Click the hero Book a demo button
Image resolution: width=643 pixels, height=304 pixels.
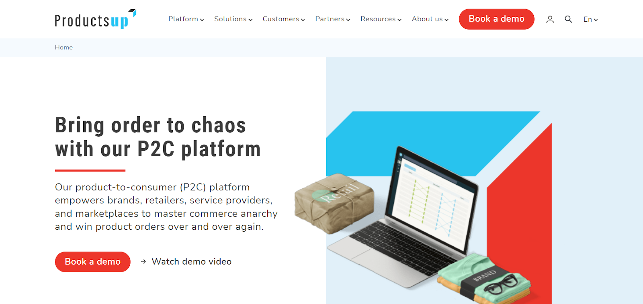pos(93,262)
